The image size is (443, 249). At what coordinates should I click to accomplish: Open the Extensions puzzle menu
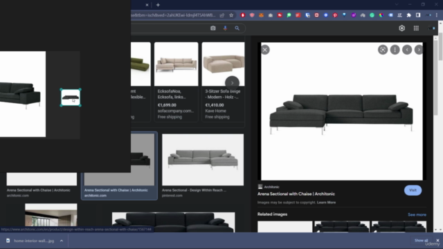point(409,15)
